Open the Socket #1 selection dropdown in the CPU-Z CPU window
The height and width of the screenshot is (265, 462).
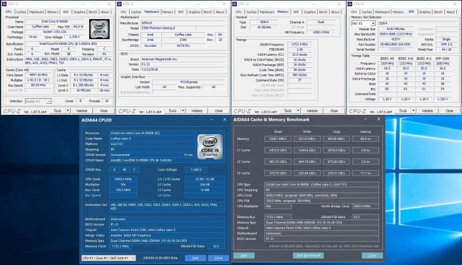click(38, 101)
